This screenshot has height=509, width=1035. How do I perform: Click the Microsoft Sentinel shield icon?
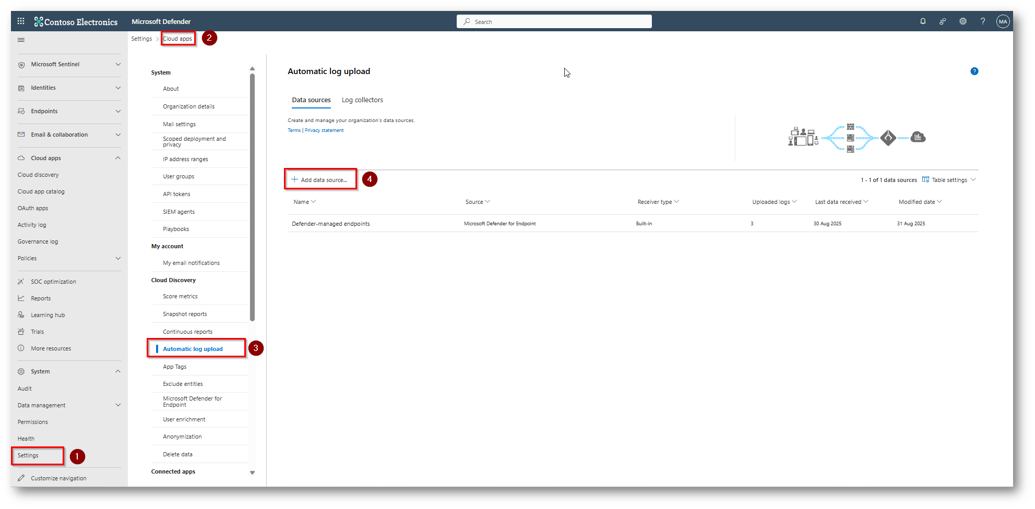tap(21, 65)
